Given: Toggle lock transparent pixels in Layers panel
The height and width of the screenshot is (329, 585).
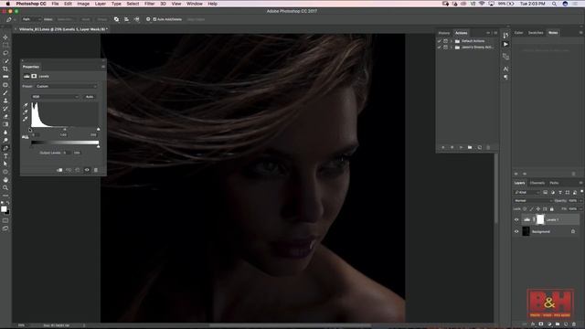Looking at the screenshot, I should click(x=525, y=209).
